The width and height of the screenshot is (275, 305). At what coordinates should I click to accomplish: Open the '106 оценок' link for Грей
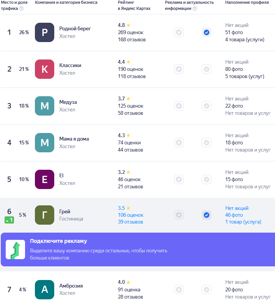[130, 215]
